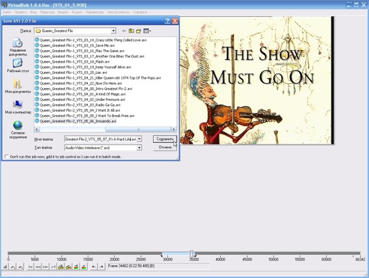Select file 19_Keep Yourself Alive.avi
Image resolution: width=369 pixels, height=278 pixels.
(x=83, y=67)
